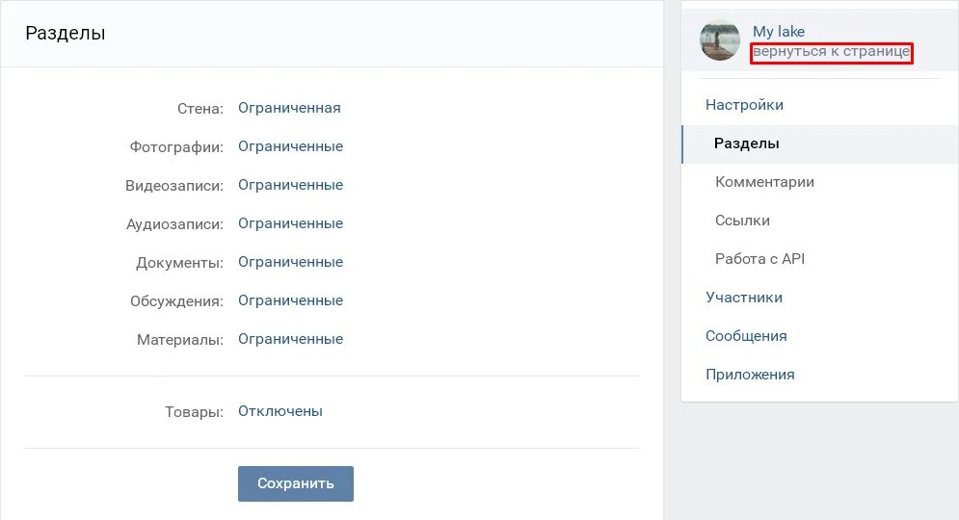Expand the Обсуждения access dropdown
959x520 pixels.
coord(290,300)
